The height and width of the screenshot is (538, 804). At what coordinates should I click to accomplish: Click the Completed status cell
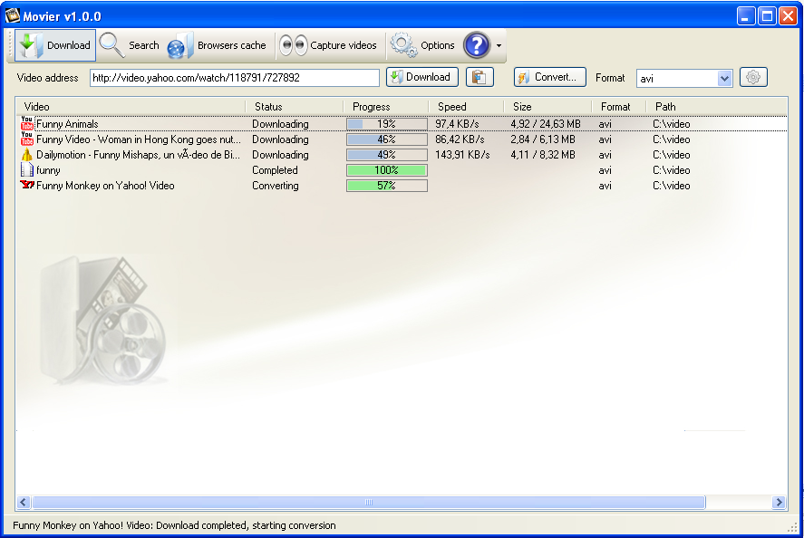[275, 170]
